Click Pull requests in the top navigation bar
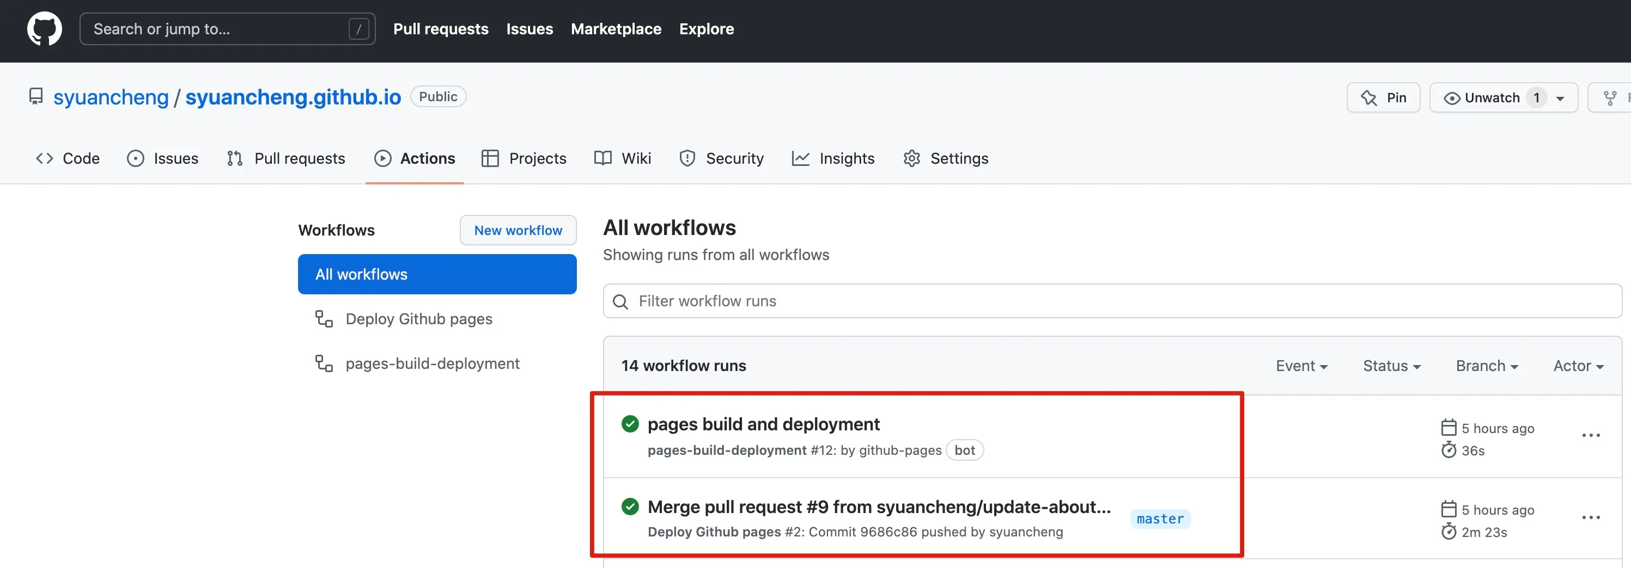Viewport: 1631px width, 568px height. [x=441, y=29]
